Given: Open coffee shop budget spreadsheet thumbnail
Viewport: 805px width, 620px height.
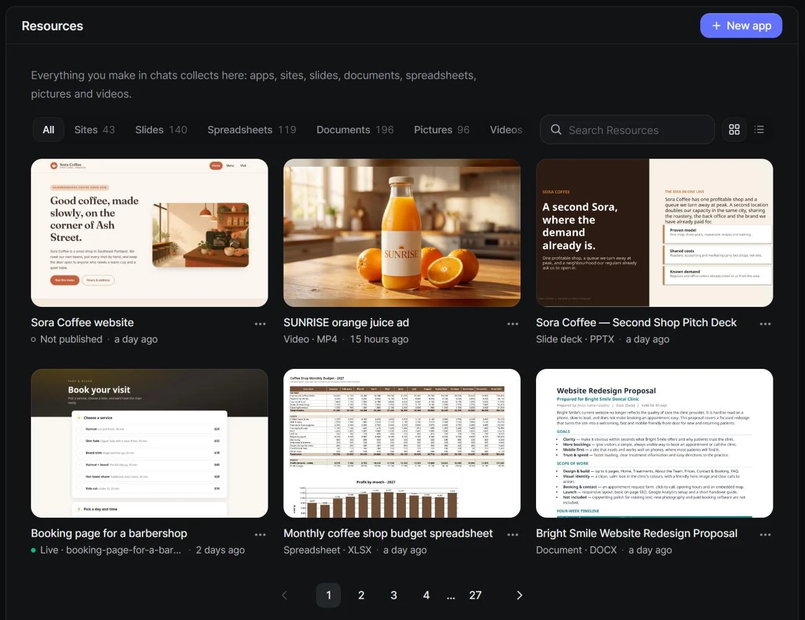Looking at the screenshot, I should coord(402,443).
